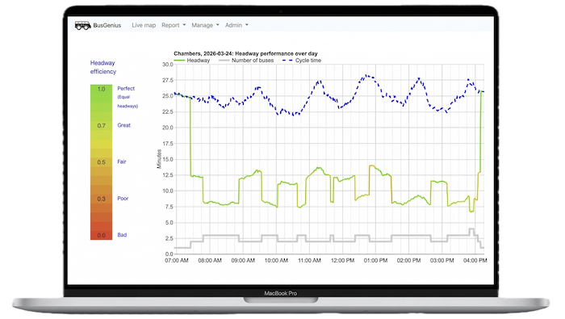Click the 11:00 AM x-axis label

[309, 260]
